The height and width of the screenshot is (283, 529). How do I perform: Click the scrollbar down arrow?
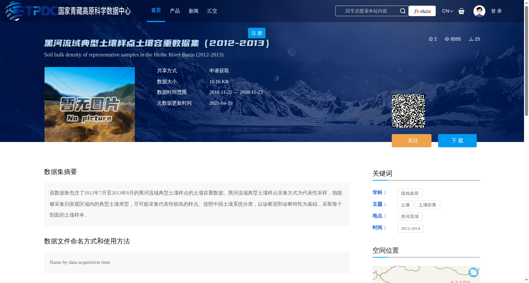tap(526, 280)
